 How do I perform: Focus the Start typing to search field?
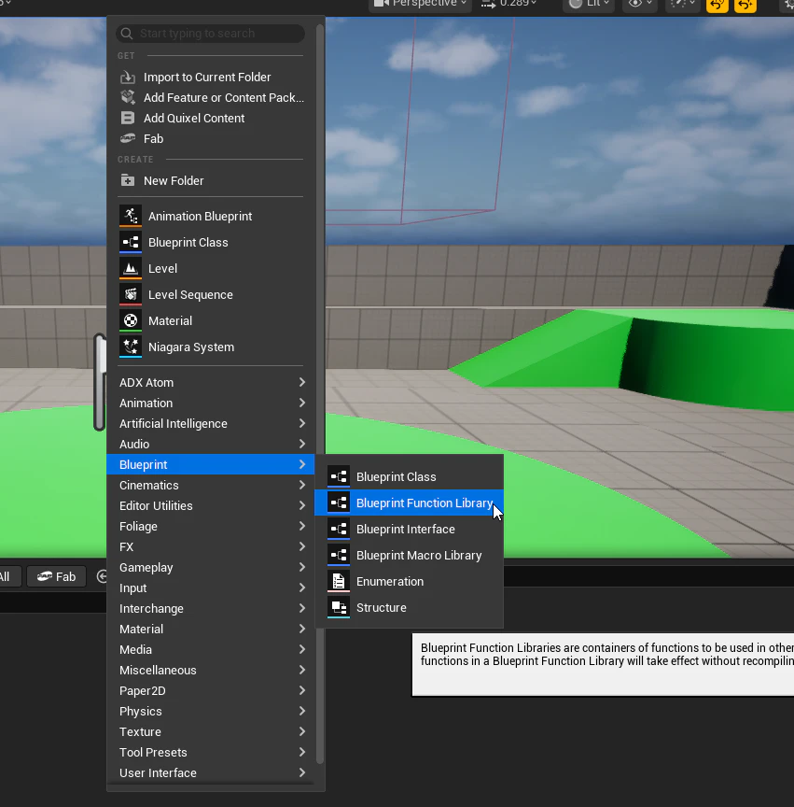(210, 34)
